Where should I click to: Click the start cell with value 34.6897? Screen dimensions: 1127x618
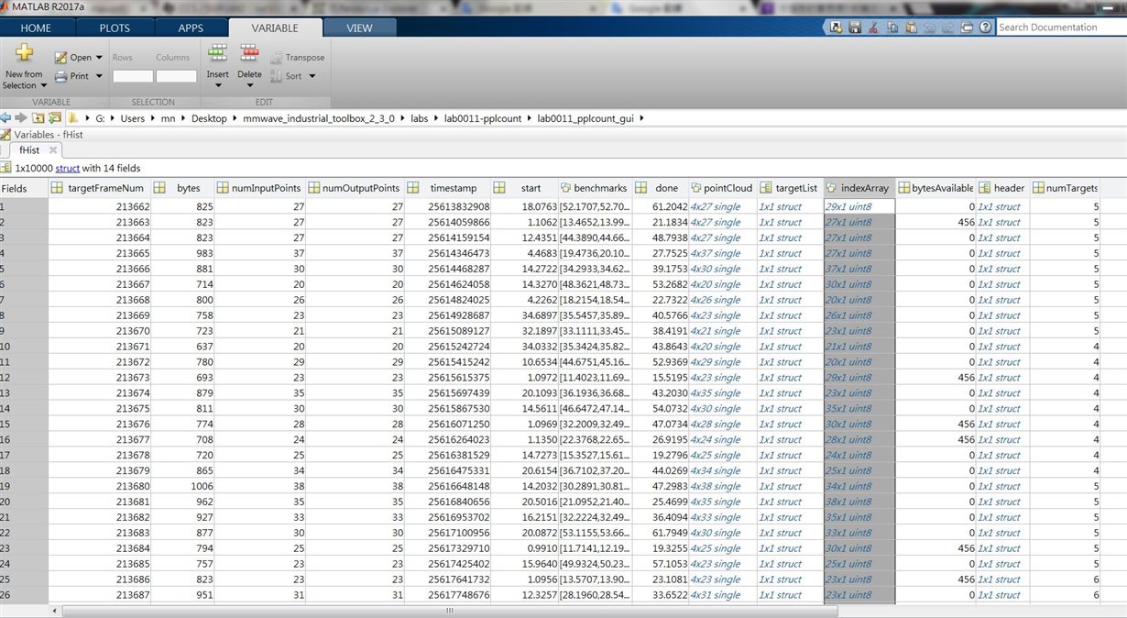coord(524,315)
